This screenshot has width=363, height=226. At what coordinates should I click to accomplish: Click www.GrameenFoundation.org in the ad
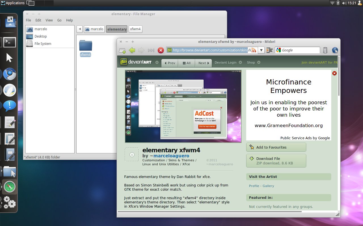(288, 125)
